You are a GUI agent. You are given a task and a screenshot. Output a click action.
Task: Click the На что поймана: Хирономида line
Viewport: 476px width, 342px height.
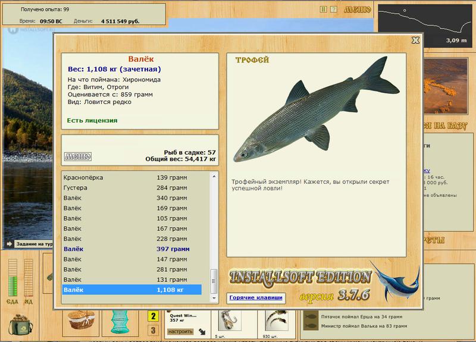point(114,80)
